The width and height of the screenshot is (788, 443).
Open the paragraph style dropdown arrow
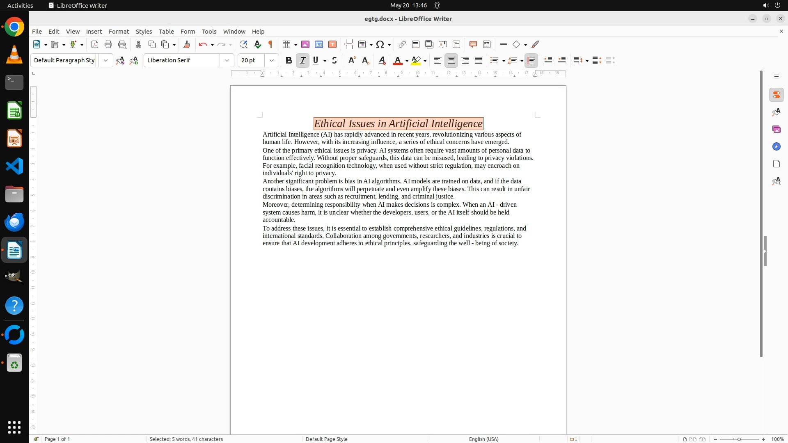[105, 60]
